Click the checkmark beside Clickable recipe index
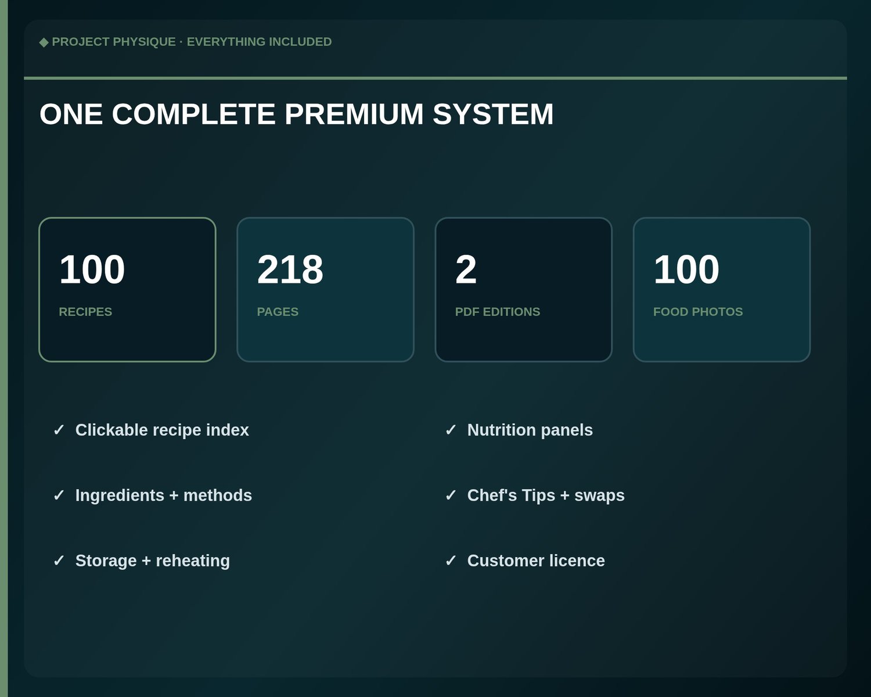Viewport: 871px width, 697px height. pyautogui.click(x=59, y=430)
